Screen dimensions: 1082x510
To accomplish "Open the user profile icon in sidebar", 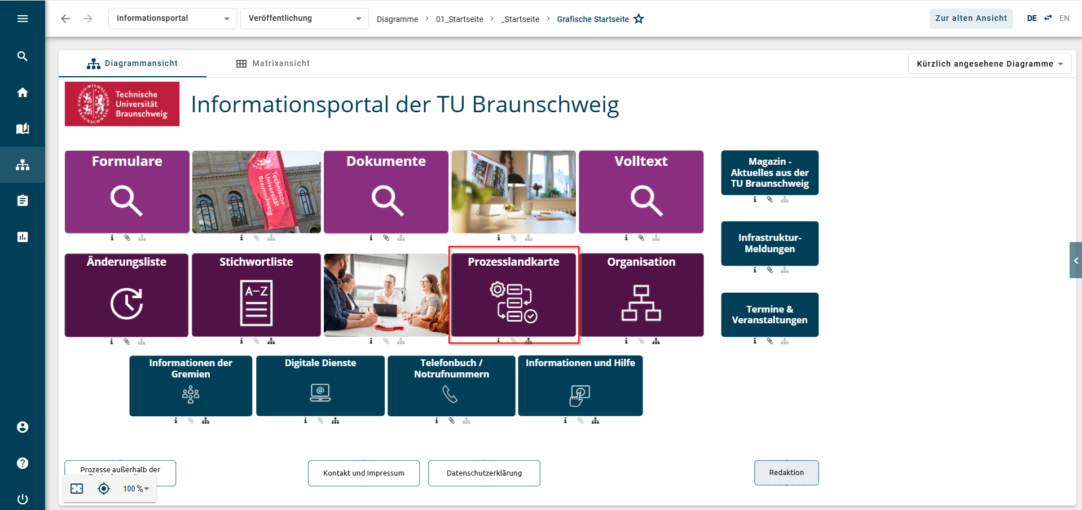I will pyautogui.click(x=23, y=427).
